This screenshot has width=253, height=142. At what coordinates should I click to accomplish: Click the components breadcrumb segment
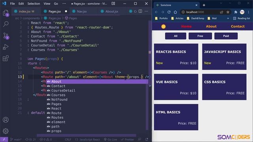[x=31, y=18]
